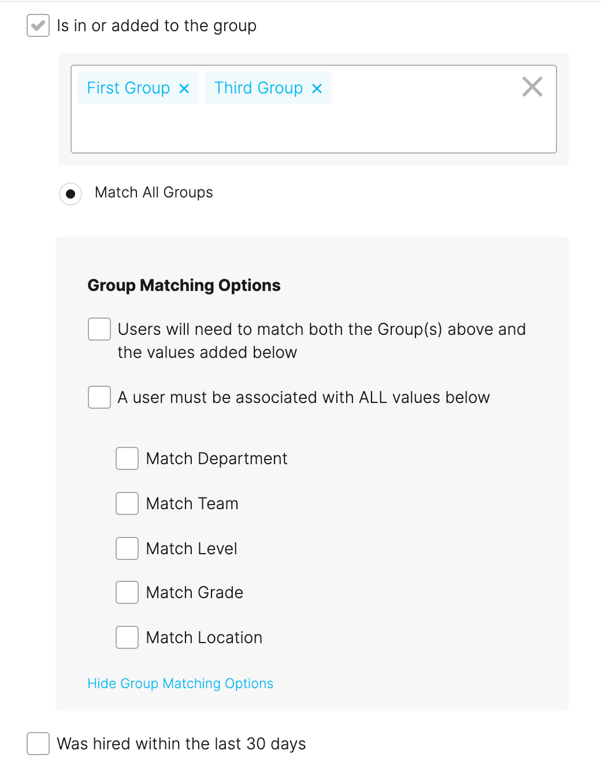Uncheck 'Is in or added to the group'
601x769 pixels.
pos(38,25)
